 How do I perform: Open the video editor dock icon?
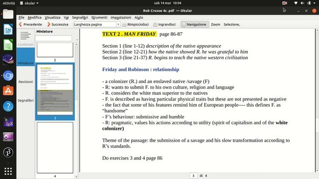click(8, 137)
